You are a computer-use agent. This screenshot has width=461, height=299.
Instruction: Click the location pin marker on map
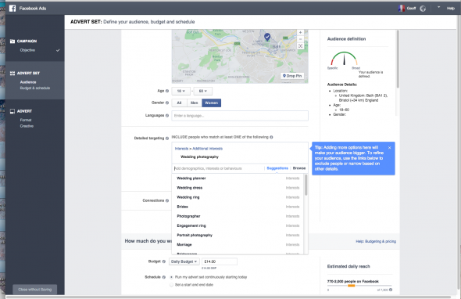(x=267, y=37)
